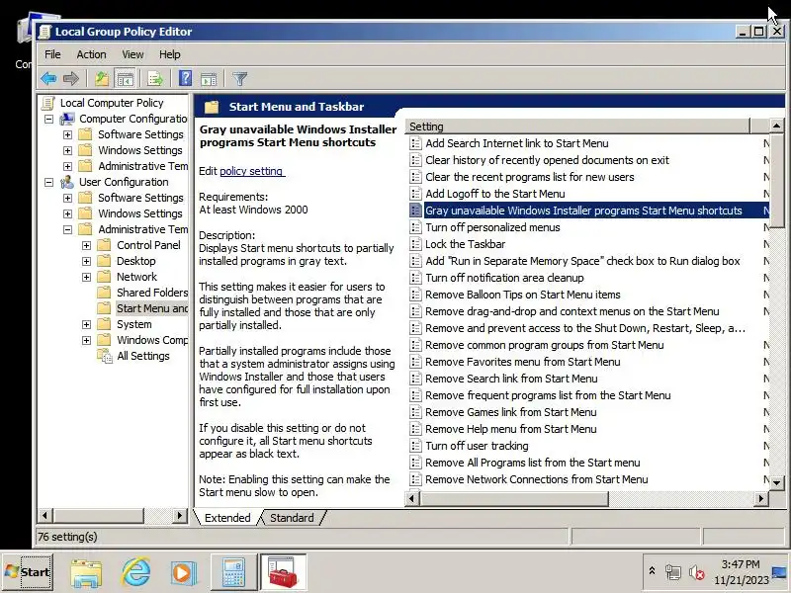The image size is (791, 593).
Task: Click the settings list vertical scrollbar thumb
Action: pyautogui.click(x=777, y=181)
